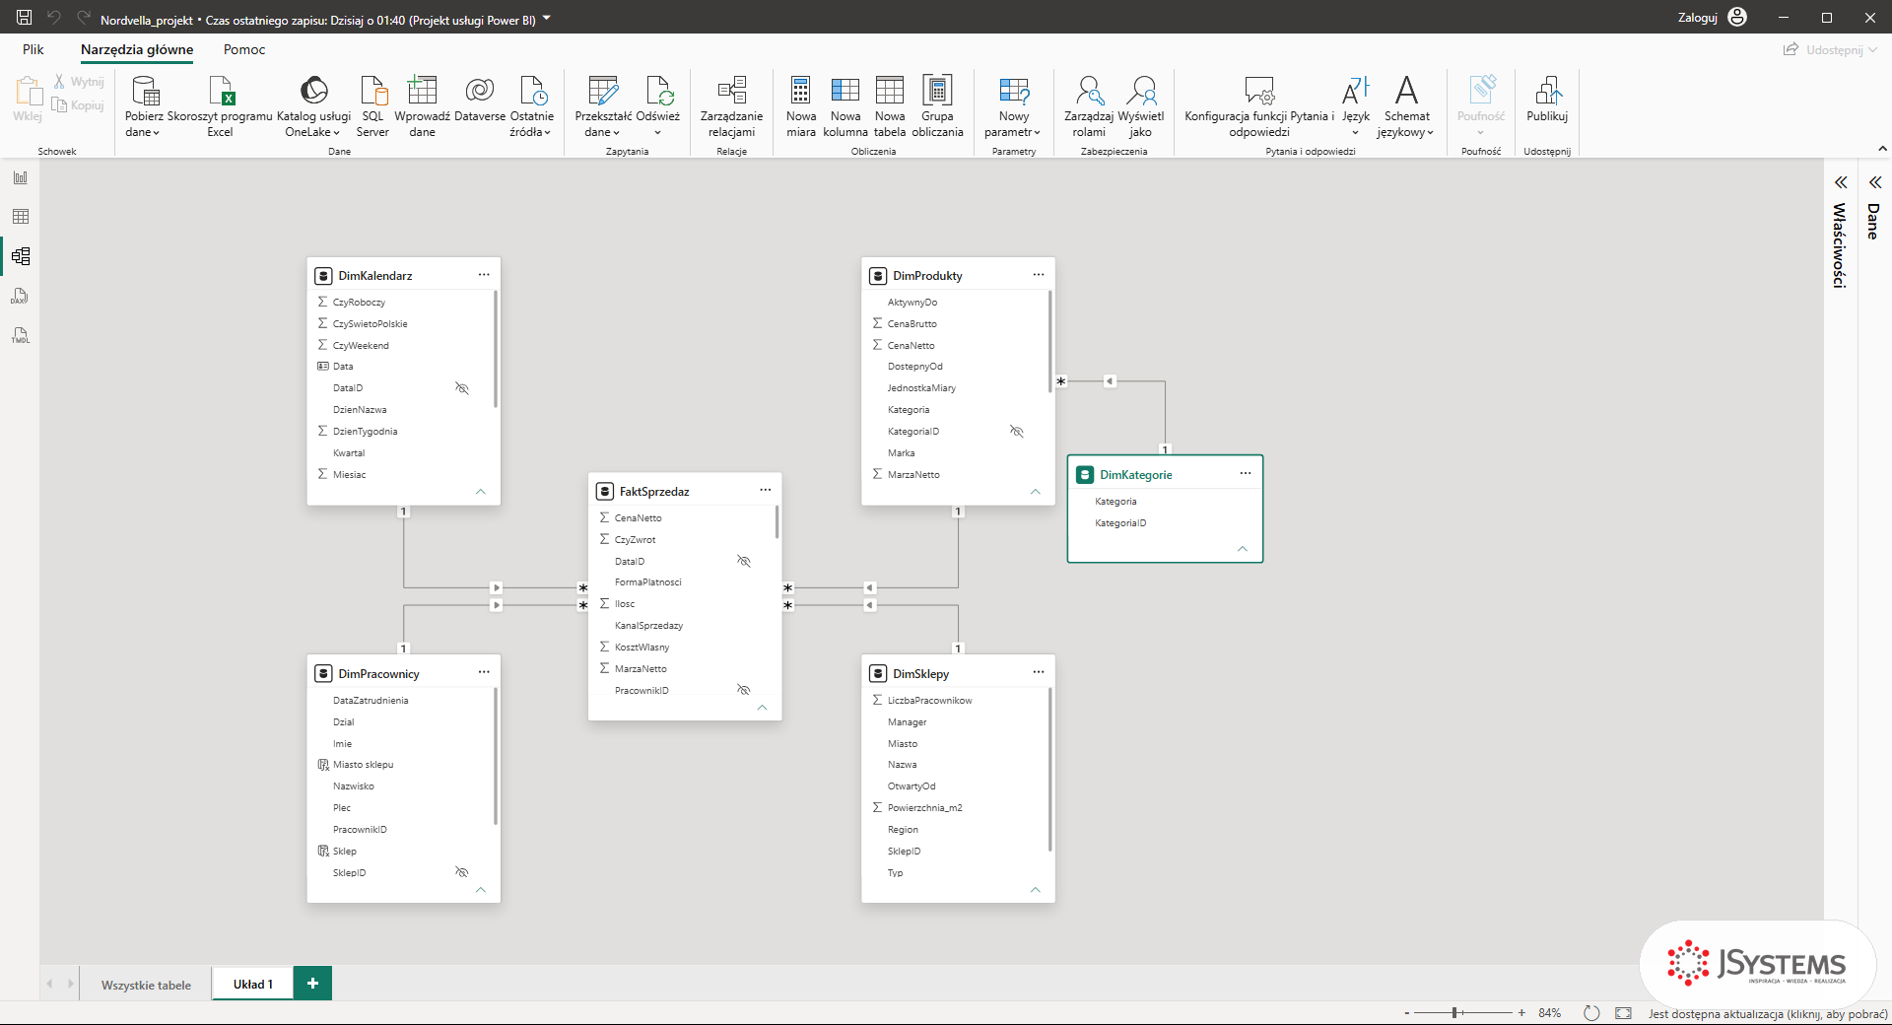This screenshot has width=1892, height=1025.
Task: Toggle visibility of DataID in FaktSprzedaz
Action: pyautogui.click(x=744, y=562)
